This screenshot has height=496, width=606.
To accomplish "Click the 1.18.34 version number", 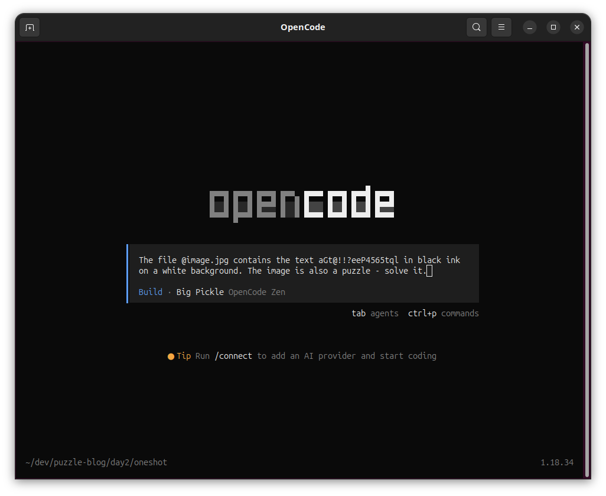I will pos(557,462).
